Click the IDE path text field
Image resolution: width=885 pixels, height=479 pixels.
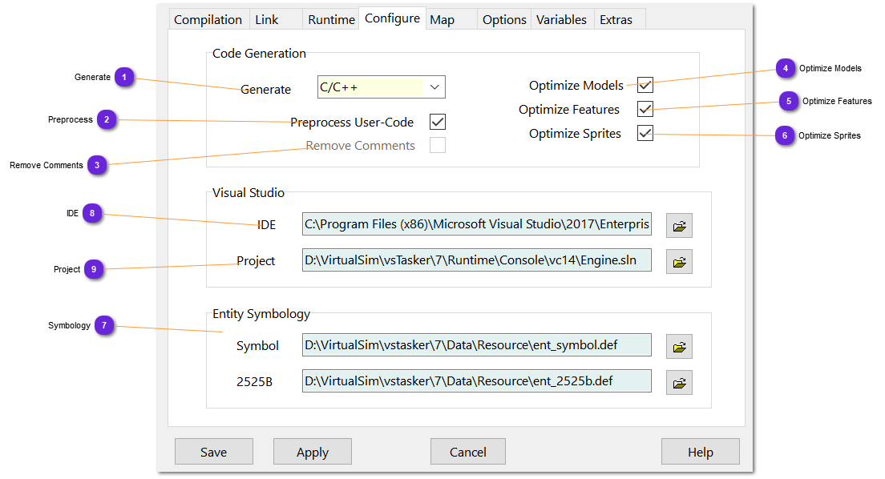476,225
